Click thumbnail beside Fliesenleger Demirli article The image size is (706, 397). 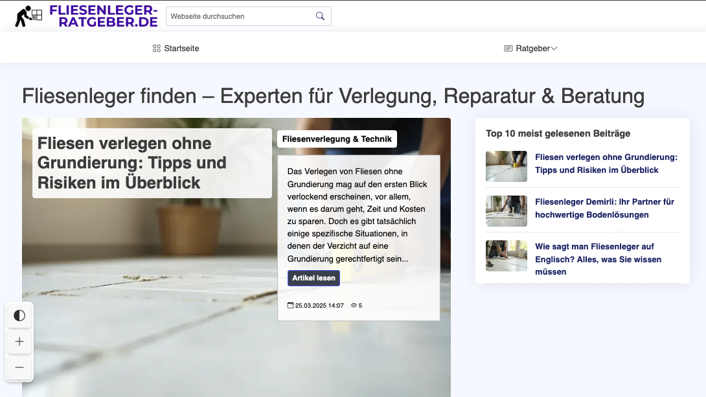(507, 211)
